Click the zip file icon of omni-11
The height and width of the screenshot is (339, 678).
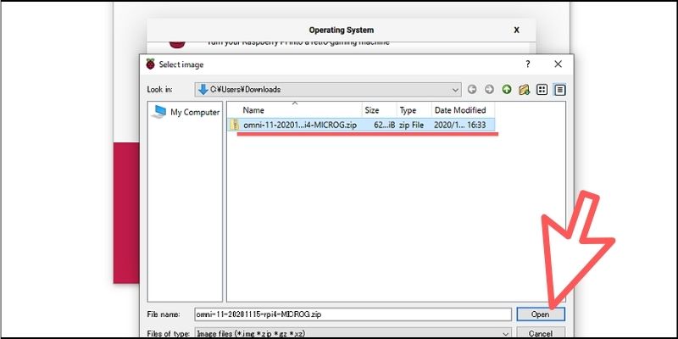tap(235, 125)
